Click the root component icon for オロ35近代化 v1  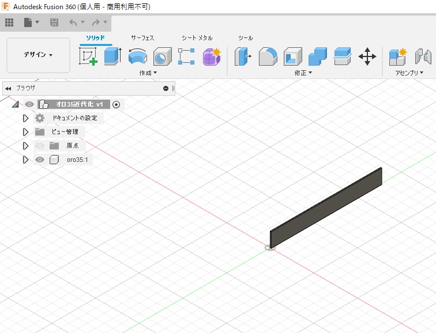pyautogui.click(x=44, y=104)
